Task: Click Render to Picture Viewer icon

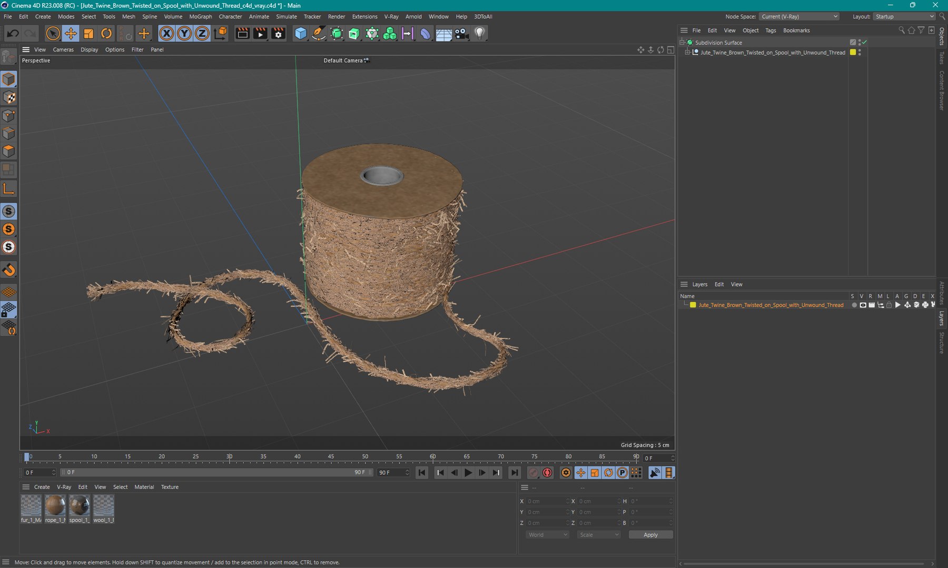Action: [260, 34]
